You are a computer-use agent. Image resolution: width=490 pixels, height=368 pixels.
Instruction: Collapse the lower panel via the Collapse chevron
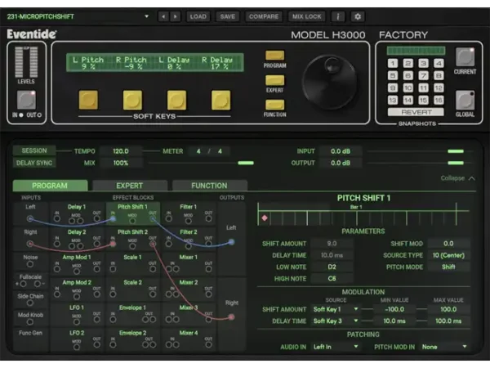coord(471,178)
